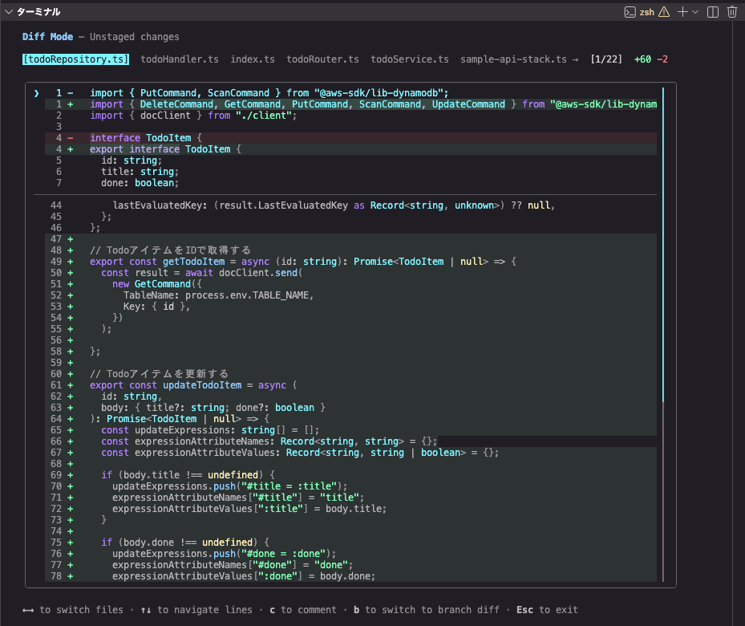The height and width of the screenshot is (626, 745).
Task: Open the new terminal profile dropdown chevron
Action: 695,12
